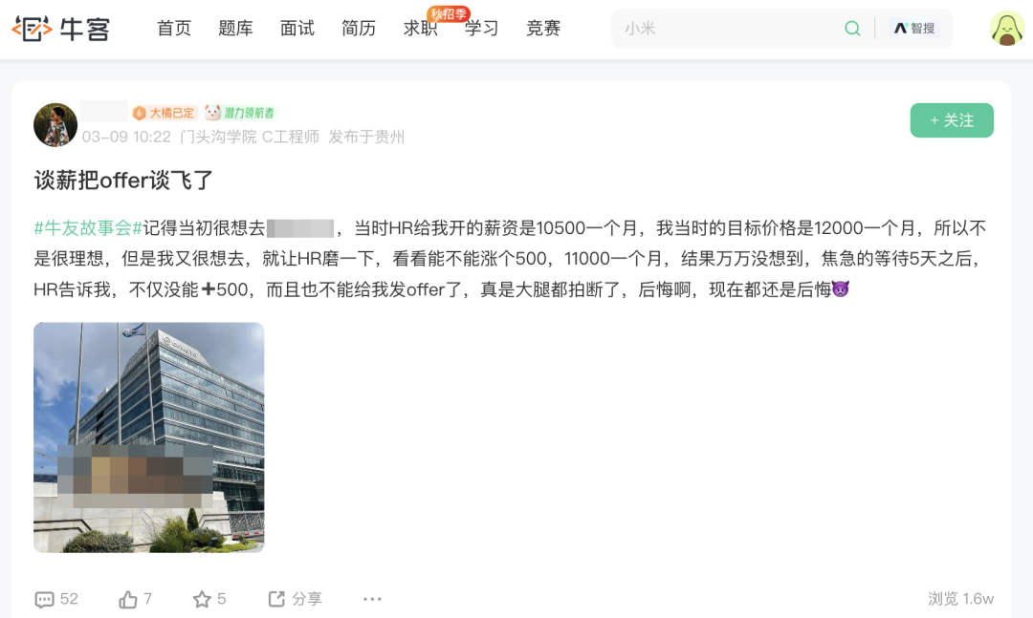This screenshot has height=618, width=1033.
Task: Expand the three-dots more options menu
Action: tap(372, 599)
